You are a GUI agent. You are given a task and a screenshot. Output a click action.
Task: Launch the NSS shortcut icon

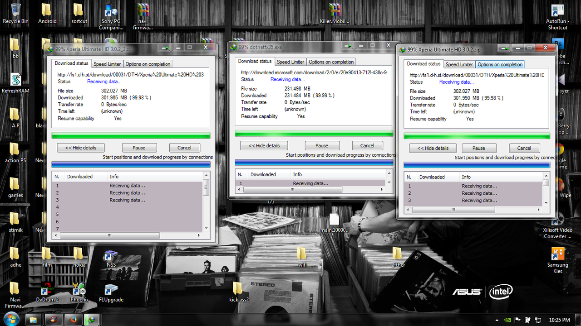111,257
